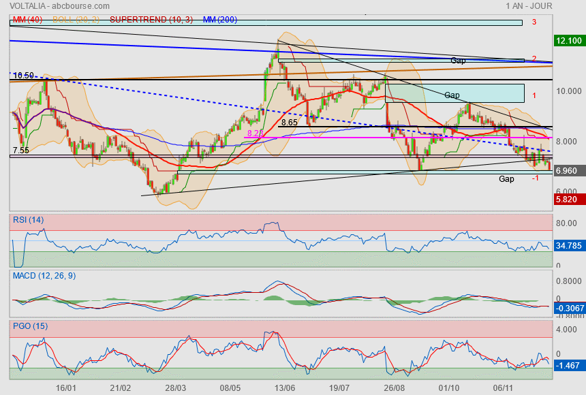The width and height of the screenshot is (586, 395).
Task: Click the 13/06 date axis label
Action: (285, 388)
